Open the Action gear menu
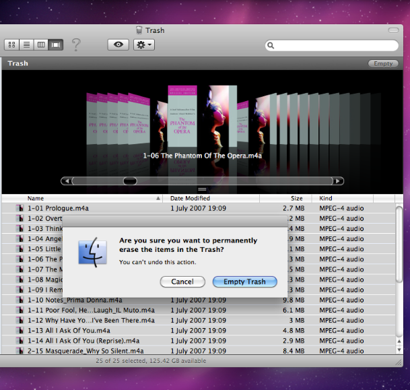The width and height of the screenshot is (410, 390). [144, 44]
